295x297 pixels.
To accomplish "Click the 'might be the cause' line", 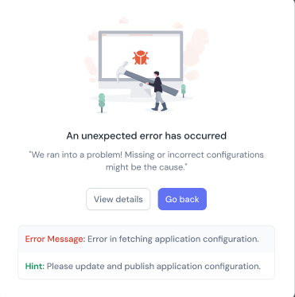I will click(x=146, y=167).
